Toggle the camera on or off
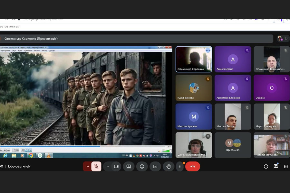 click(x=116, y=166)
